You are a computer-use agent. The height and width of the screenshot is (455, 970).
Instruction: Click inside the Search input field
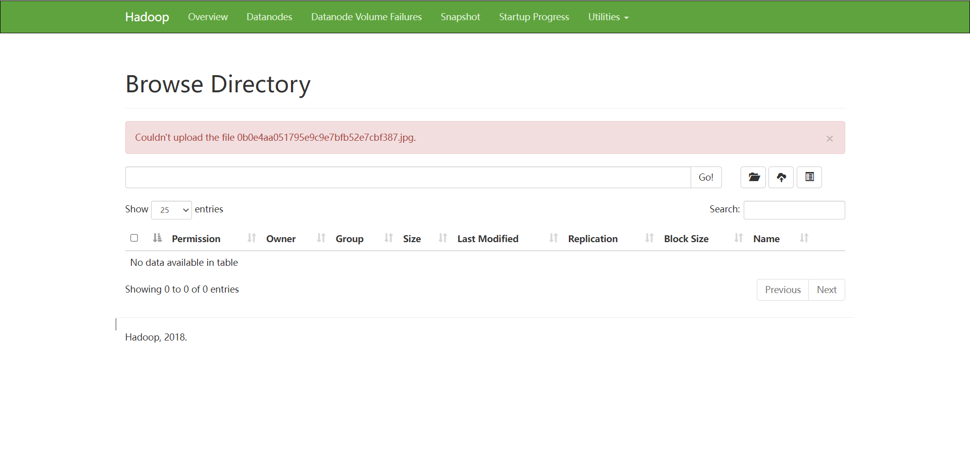click(x=794, y=210)
